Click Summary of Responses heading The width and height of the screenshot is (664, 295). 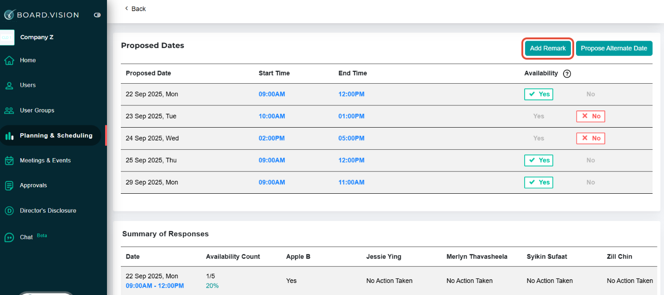click(x=165, y=234)
